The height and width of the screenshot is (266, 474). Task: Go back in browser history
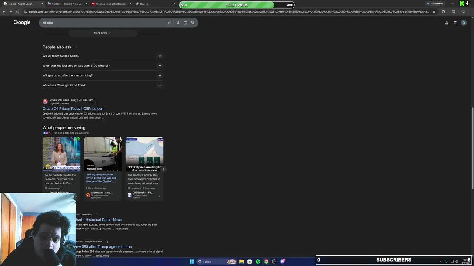coord(4,11)
